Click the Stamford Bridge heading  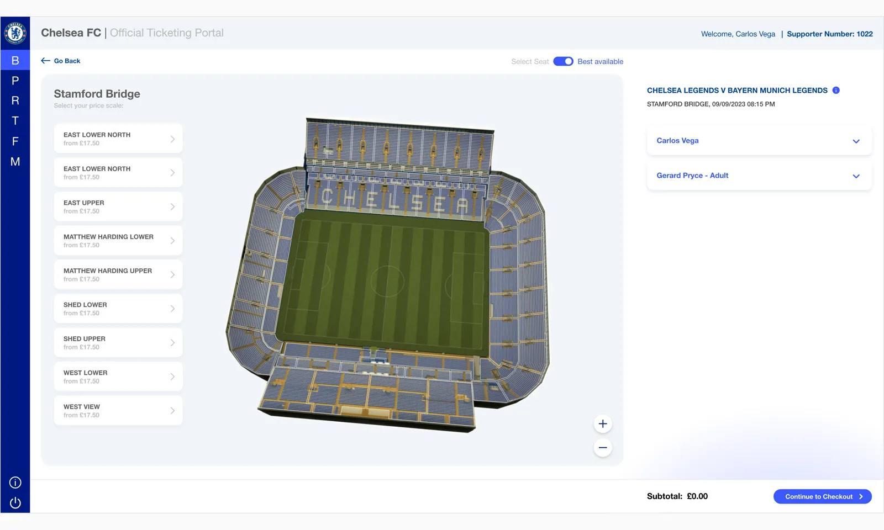click(x=97, y=94)
